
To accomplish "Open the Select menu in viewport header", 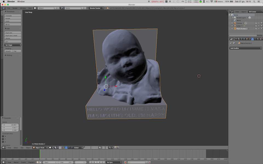I will tap(16, 148).
